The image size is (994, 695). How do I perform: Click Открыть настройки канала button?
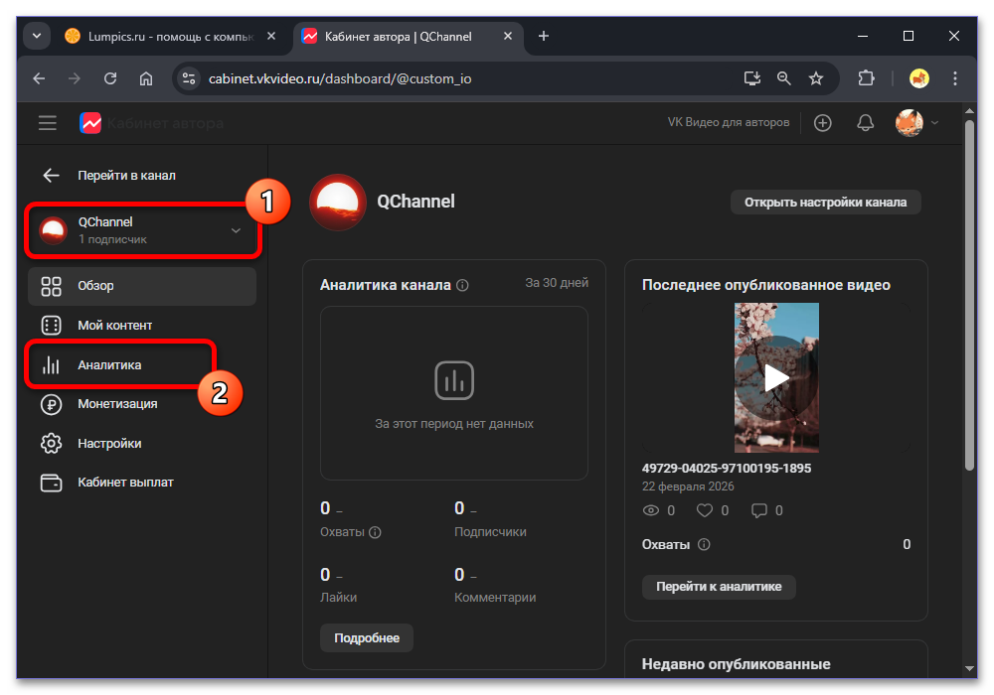click(x=825, y=203)
